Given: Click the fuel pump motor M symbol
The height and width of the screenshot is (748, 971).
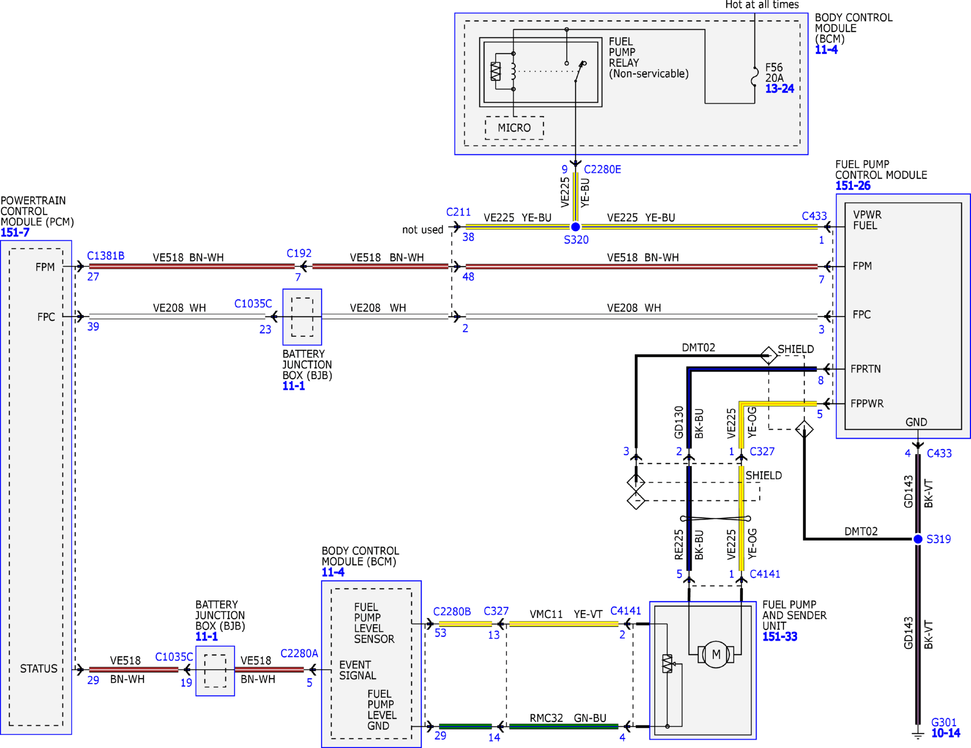Looking at the screenshot, I should [716, 654].
